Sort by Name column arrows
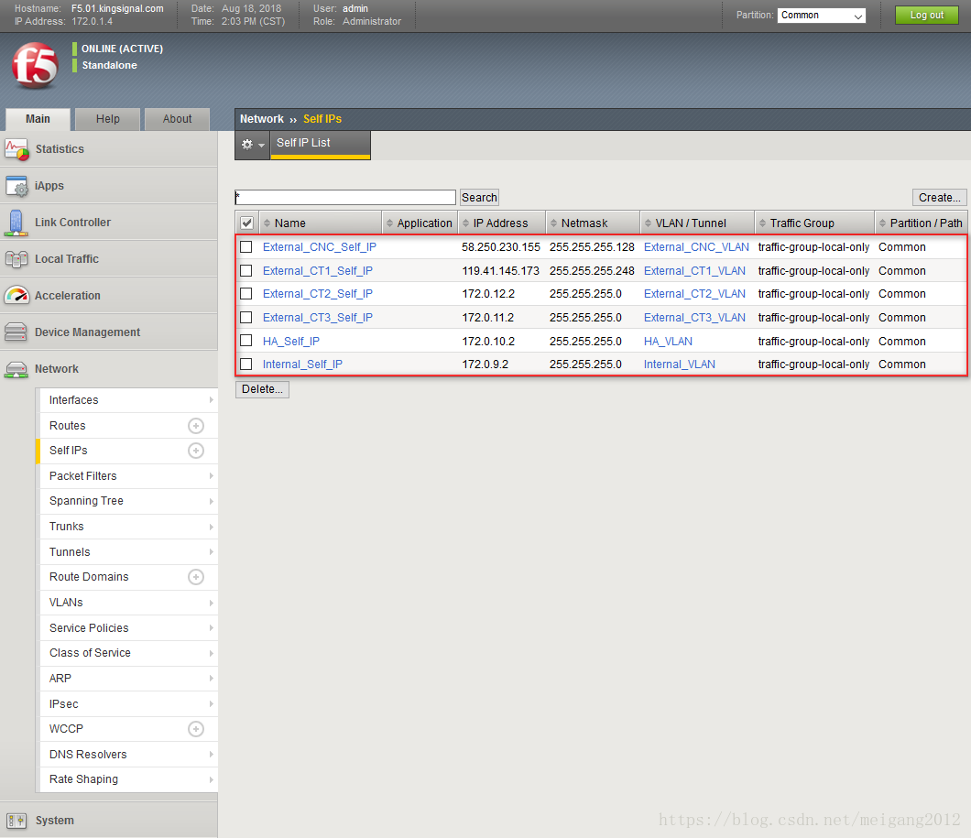Screen dimensions: 971x838 coord(267,223)
